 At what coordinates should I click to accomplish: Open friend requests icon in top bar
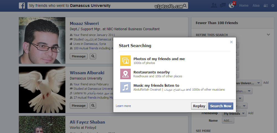coord(214,6)
